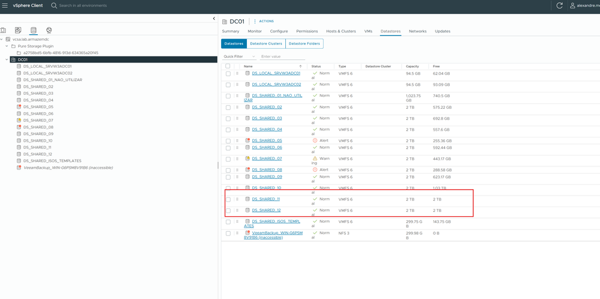The image size is (600, 299).
Task: Click datastore icon of DS_SHARED_05 in tree
Action: pyautogui.click(x=19, y=107)
